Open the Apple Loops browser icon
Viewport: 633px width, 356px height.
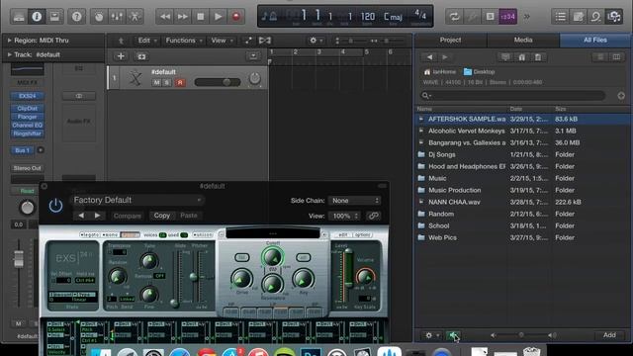click(595, 17)
